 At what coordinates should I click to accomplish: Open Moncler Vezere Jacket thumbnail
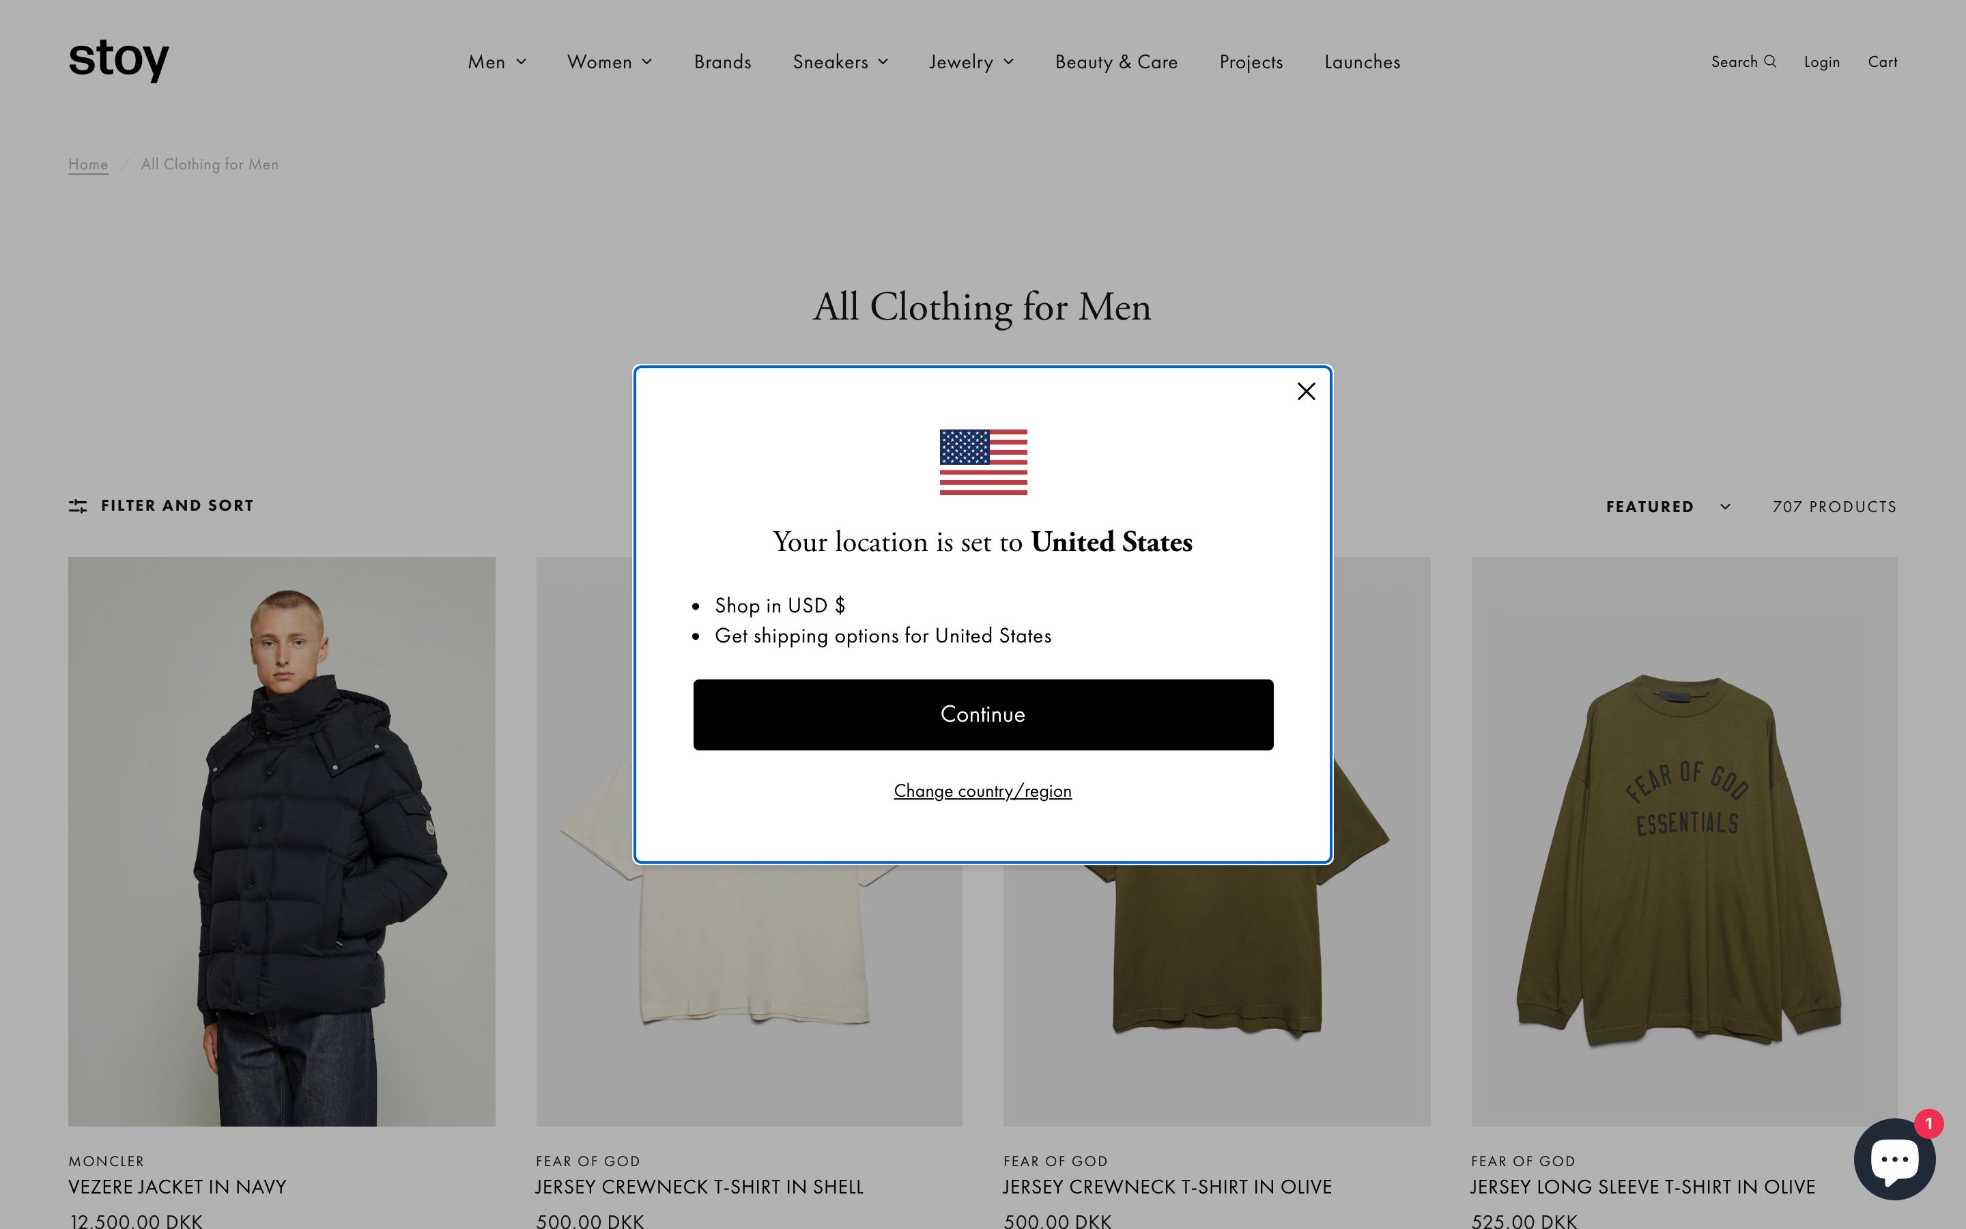(x=281, y=841)
